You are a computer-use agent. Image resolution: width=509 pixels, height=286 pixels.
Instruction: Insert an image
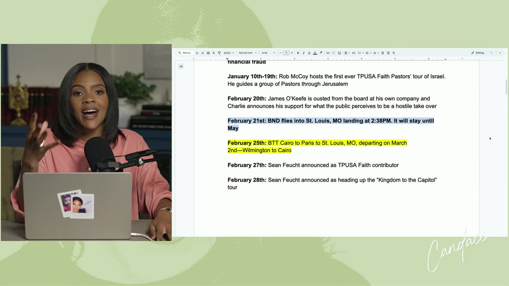pyautogui.click(x=339, y=53)
